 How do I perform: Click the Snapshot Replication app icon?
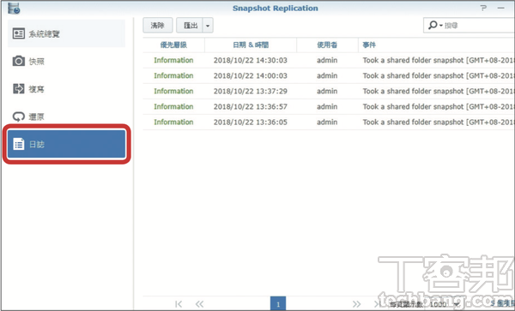coord(14,9)
